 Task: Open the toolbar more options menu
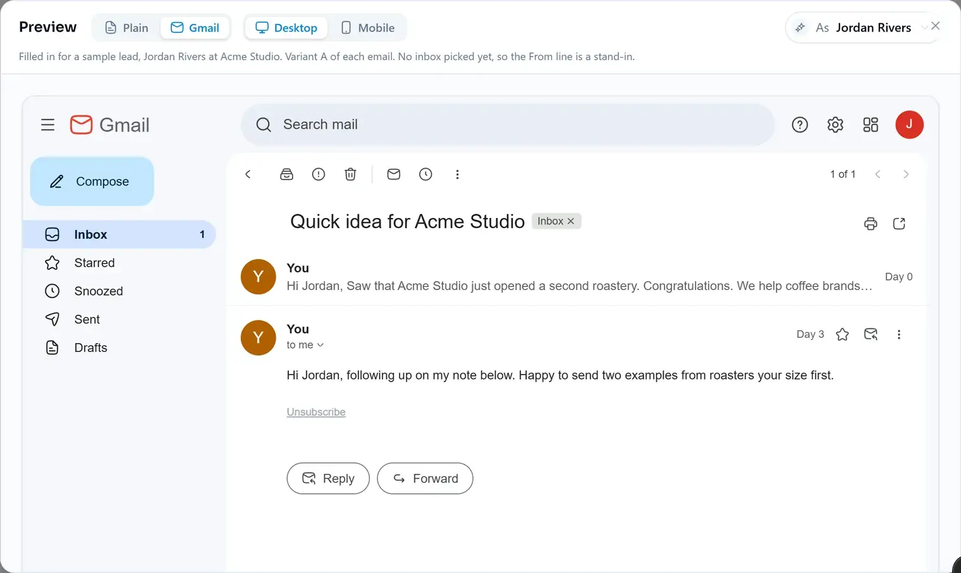tap(457, 174)
